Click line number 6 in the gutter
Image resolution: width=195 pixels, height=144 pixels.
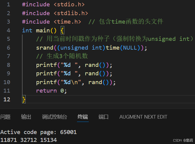(x=8, y=48)
